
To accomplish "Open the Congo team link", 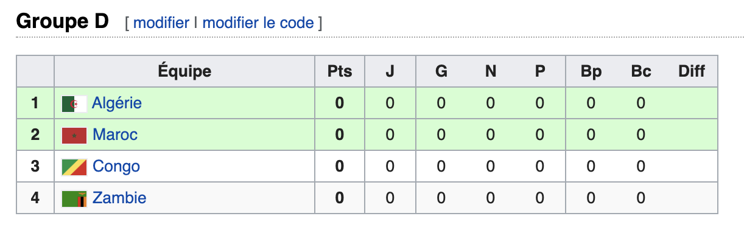I will 116,166.
